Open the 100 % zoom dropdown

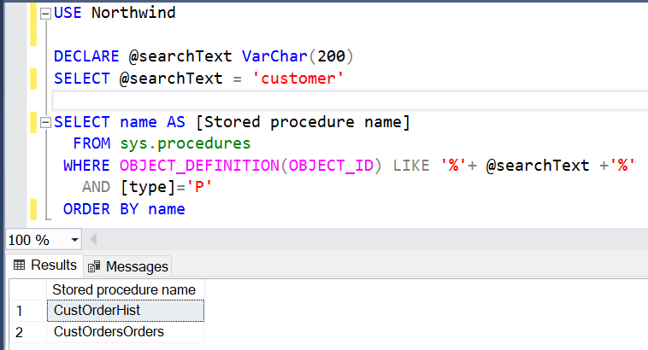click(x=74, y=240)
